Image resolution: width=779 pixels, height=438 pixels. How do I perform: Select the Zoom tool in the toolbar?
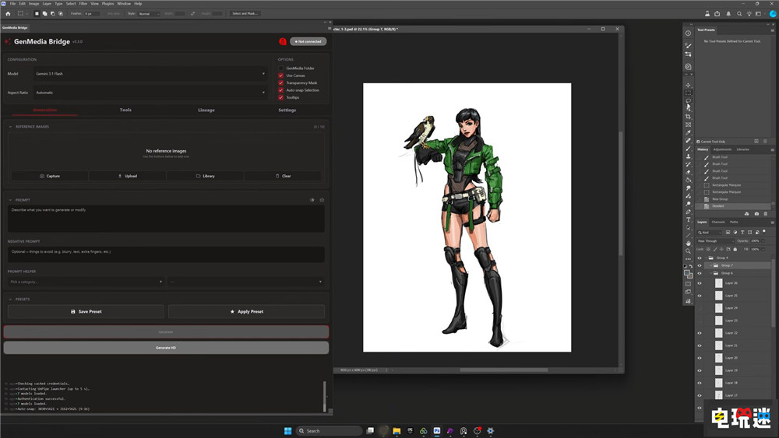(688, 251)
